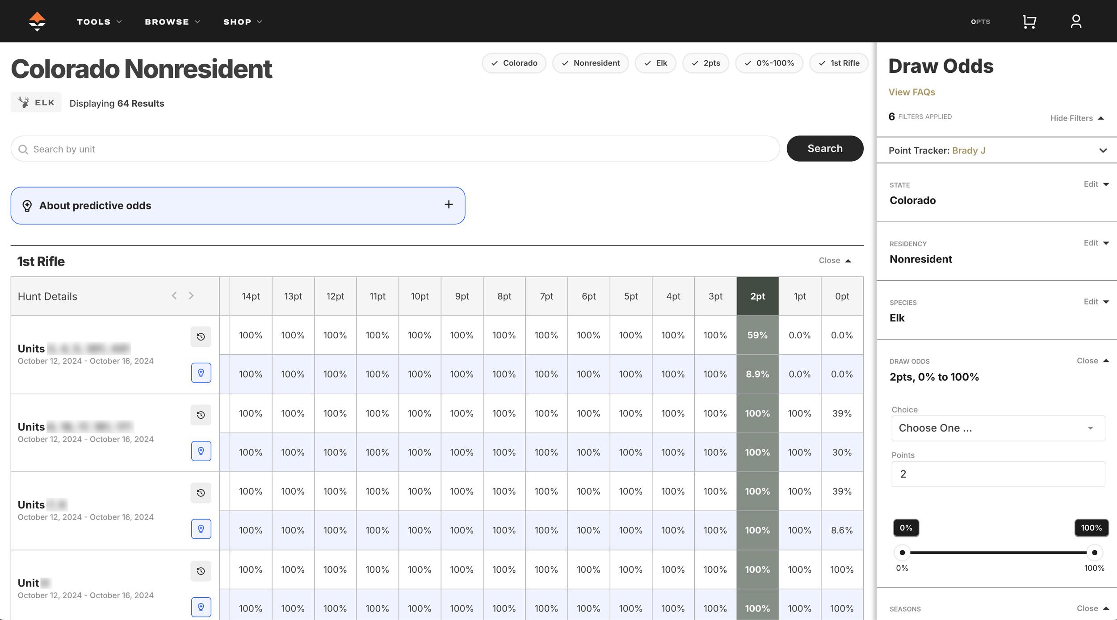Click the GOHUNT logo in the navigation bar
This screenshot has width=1117, height=620.
tap(36, 21)
